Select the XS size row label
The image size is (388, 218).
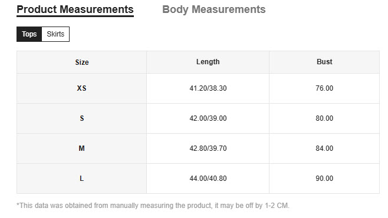(x=81, y=88)
